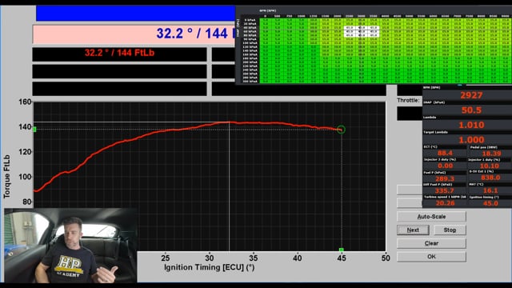Select the white highlighted cells in the ignition table
Screen dimensions: 512x288
(x=362, y=32)
